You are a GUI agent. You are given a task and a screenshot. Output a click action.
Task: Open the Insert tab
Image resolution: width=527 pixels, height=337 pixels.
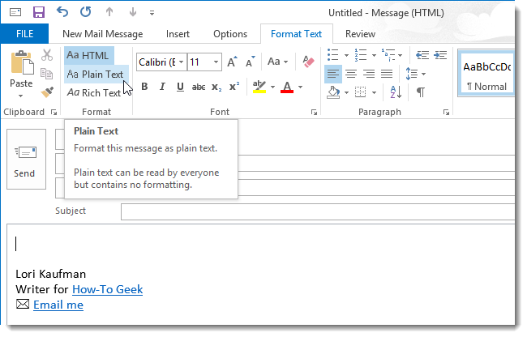pyautogui.click(x=178, y=34)
